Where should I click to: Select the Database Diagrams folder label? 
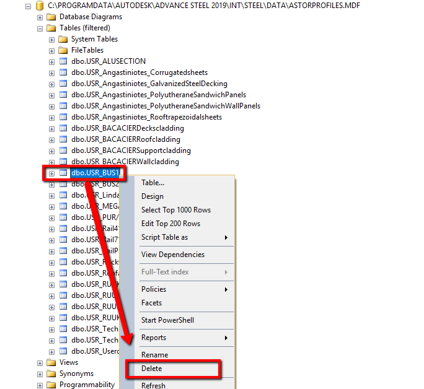[91, 17]
